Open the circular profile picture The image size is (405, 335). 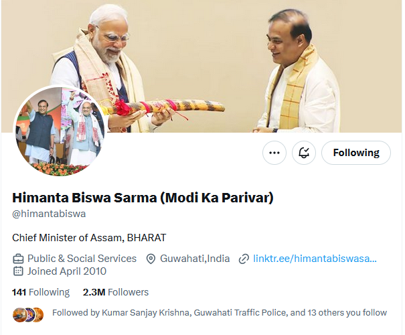(x=60, y=131)
